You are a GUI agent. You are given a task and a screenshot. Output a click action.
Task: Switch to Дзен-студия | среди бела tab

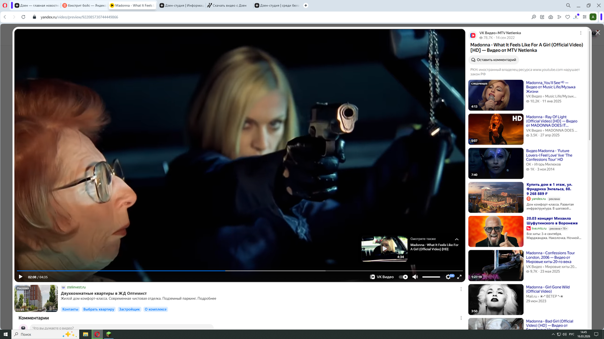coord(276,5)
